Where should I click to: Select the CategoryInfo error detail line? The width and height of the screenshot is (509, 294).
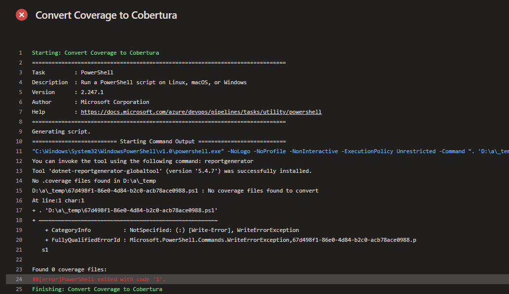(172, 230)
